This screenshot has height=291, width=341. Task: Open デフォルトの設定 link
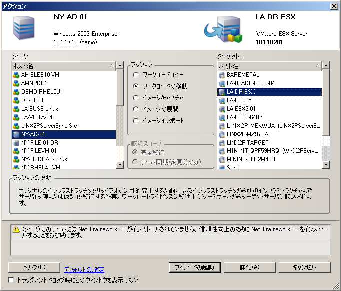tap(84, 270)
